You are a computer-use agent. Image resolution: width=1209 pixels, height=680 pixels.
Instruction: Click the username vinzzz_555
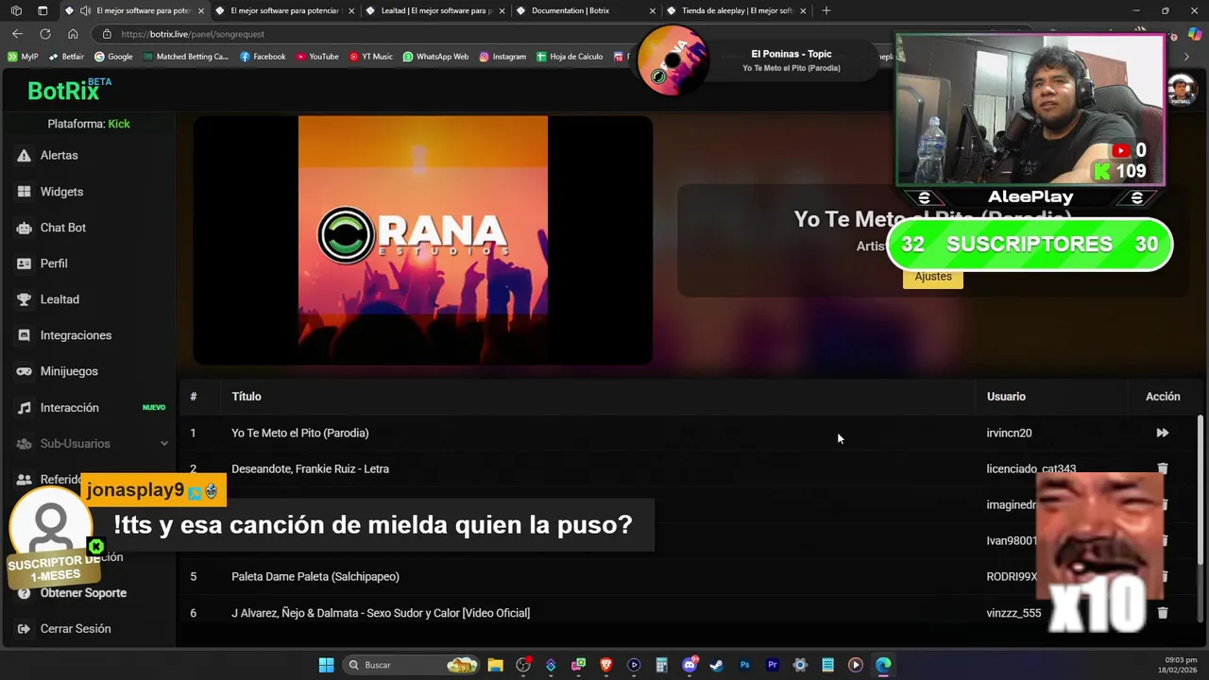coord(1013,613)
